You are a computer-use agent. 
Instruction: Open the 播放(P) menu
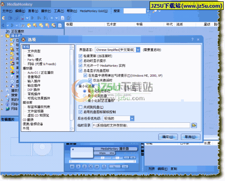point(46,11)
